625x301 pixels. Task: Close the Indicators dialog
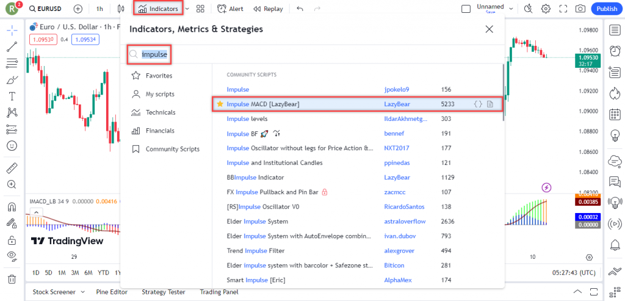489,29
